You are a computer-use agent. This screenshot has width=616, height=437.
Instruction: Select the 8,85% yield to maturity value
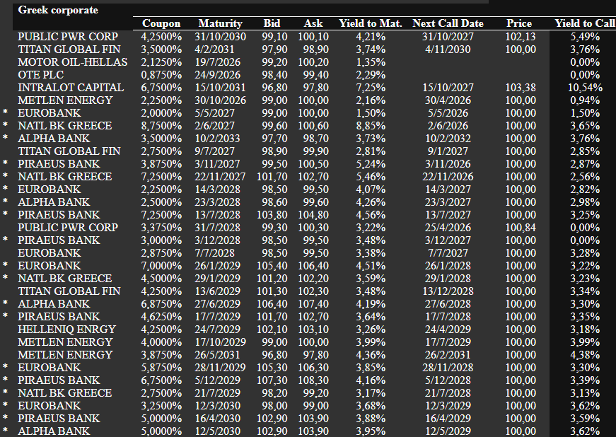coord(371,126)
